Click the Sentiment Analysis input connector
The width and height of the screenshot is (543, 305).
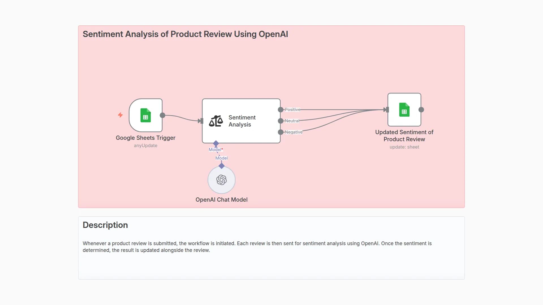[x=202, y=121]
